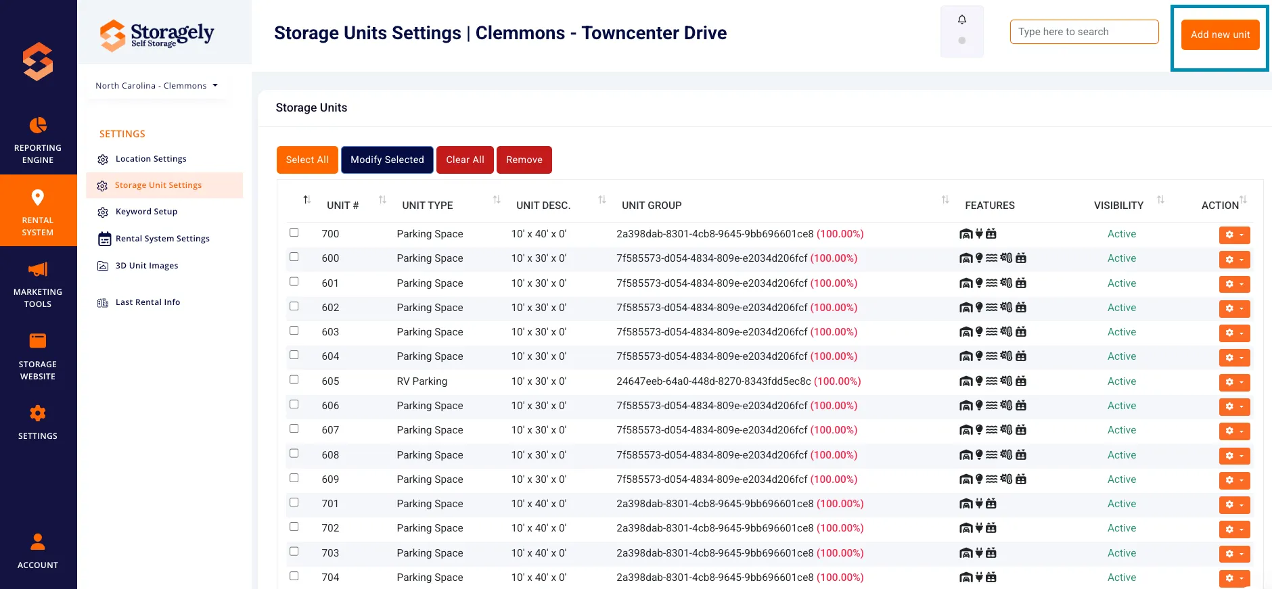Click Modify Selected

pos(387,160)
